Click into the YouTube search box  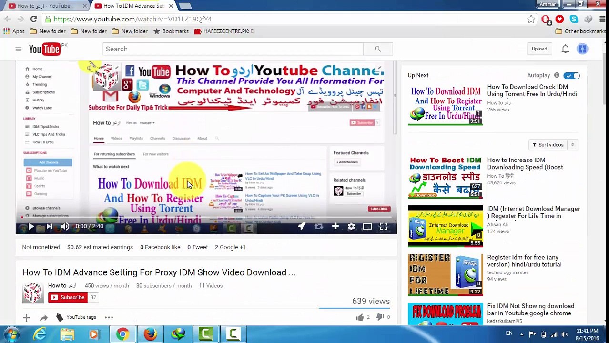233,49
